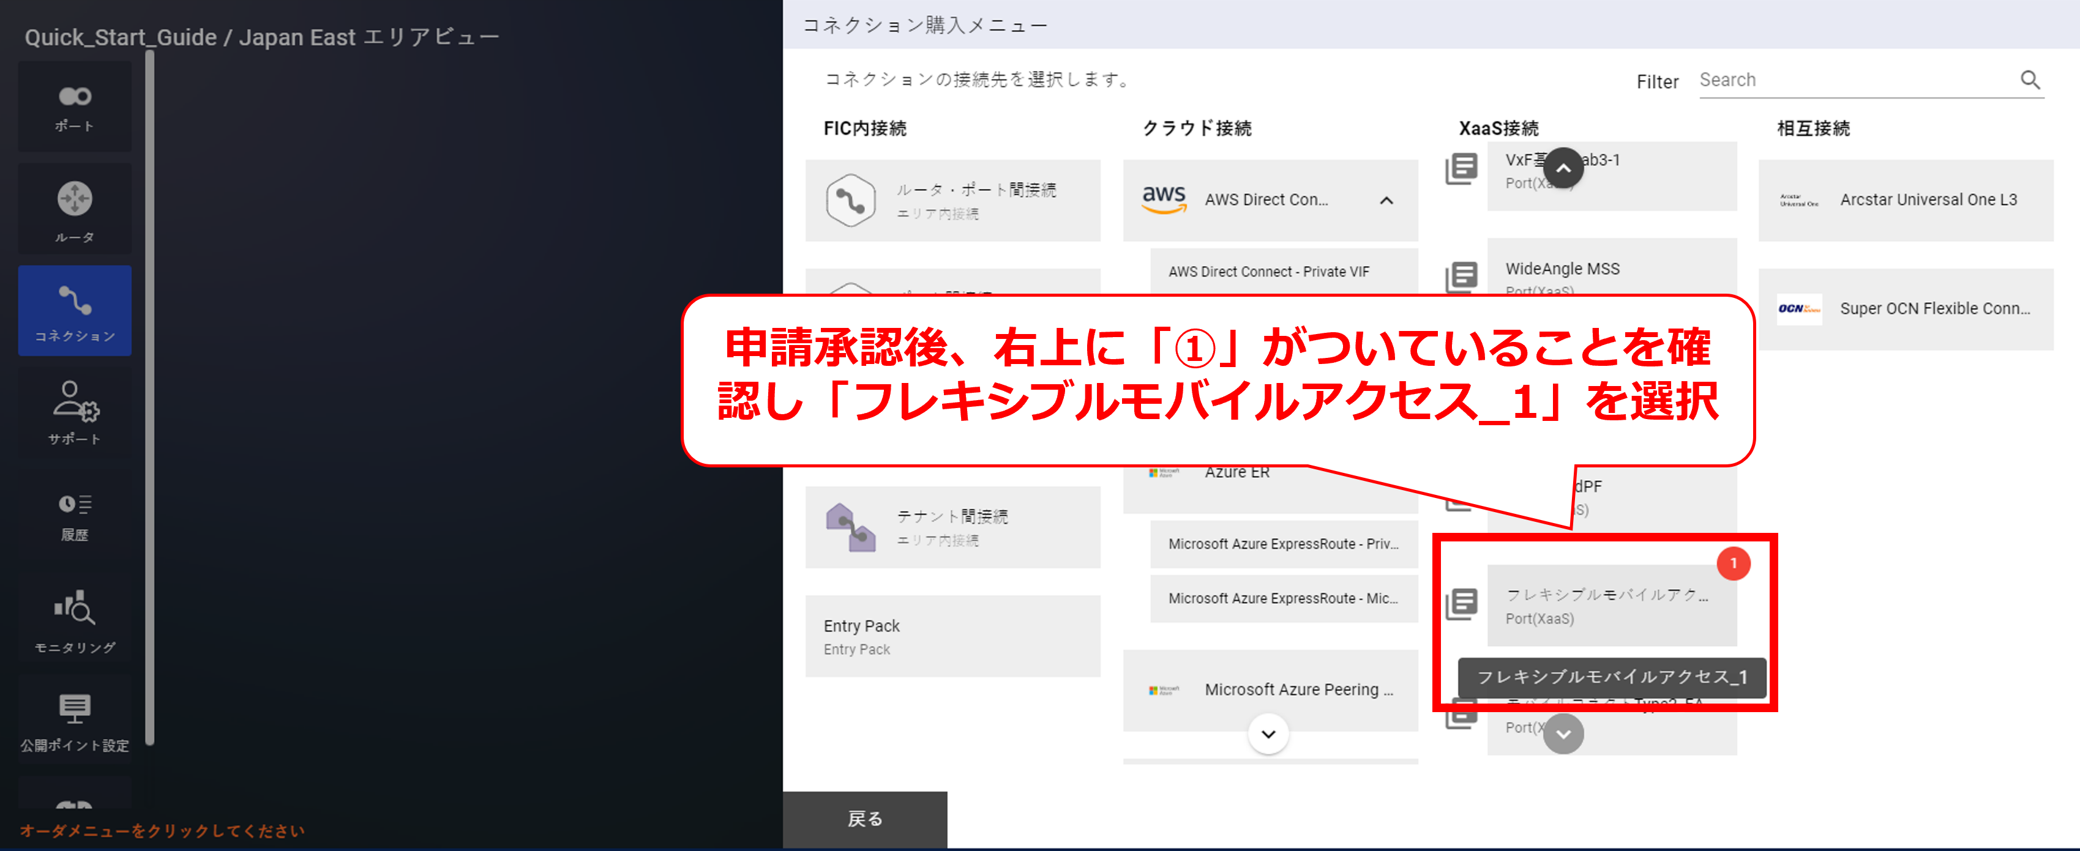Click the XaaS column scroll-down chevron
Screen dimensions: 2080x851
click(1563, 734)
